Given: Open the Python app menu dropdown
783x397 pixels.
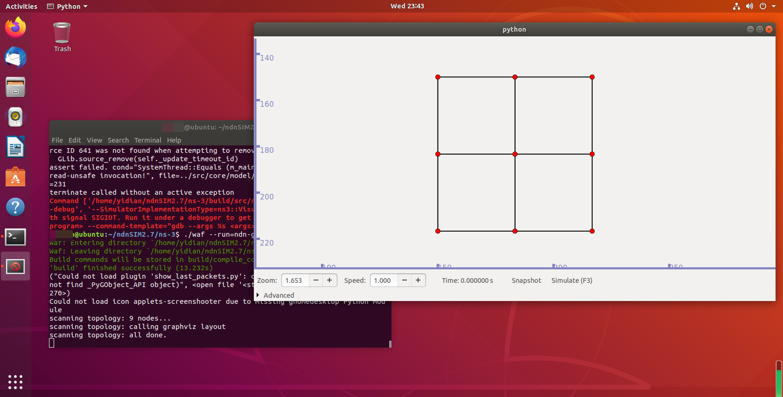Looking at the screenshot, I should click(x=68, y=6).
